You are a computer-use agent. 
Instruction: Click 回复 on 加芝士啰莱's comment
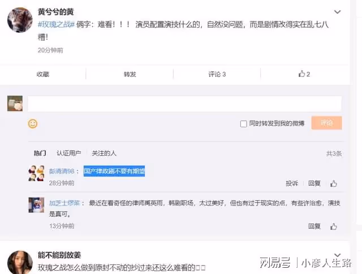pyautogui.click(x=314, y=226)
